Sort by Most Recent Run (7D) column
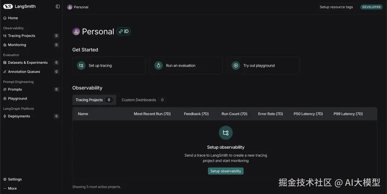This screenshot has width=387, height=194. (x=152, y=114)
